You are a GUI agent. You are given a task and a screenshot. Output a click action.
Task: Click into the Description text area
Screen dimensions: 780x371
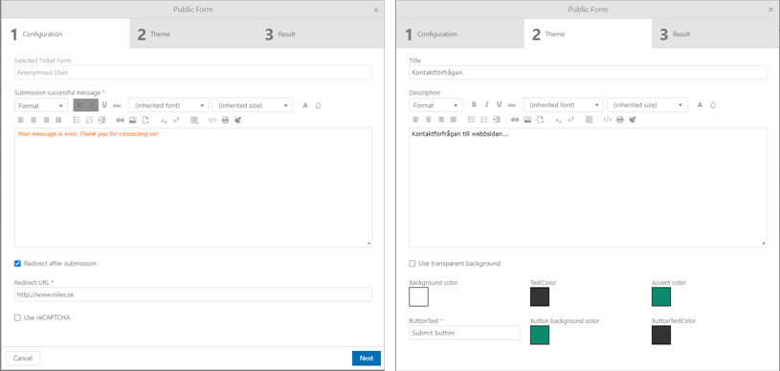(588, 187)
